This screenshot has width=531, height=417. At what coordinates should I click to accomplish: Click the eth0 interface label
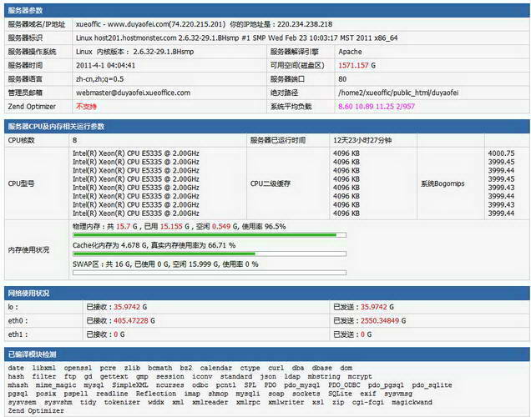(18, 320)
